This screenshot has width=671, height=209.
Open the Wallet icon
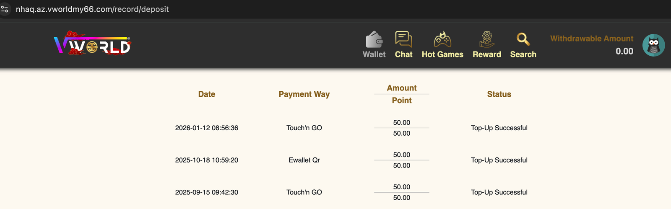374,40
